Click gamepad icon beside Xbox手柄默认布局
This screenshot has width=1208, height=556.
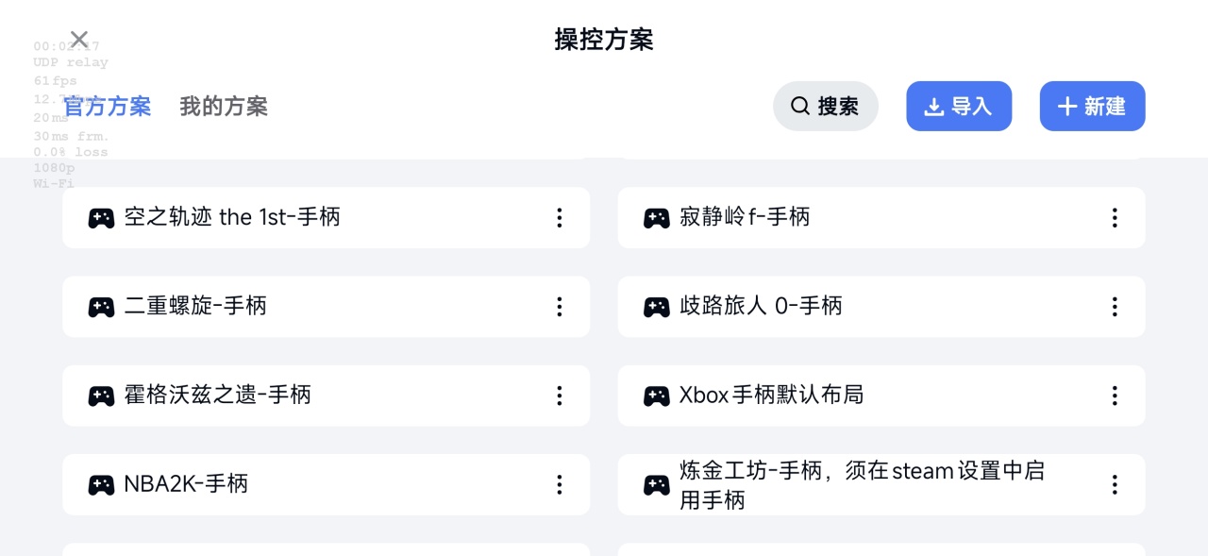click(657, 396)
